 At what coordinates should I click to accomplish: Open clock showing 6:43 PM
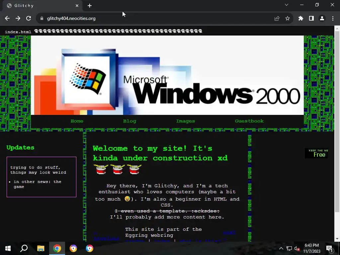pyautogui.click(x=311, y=248)
